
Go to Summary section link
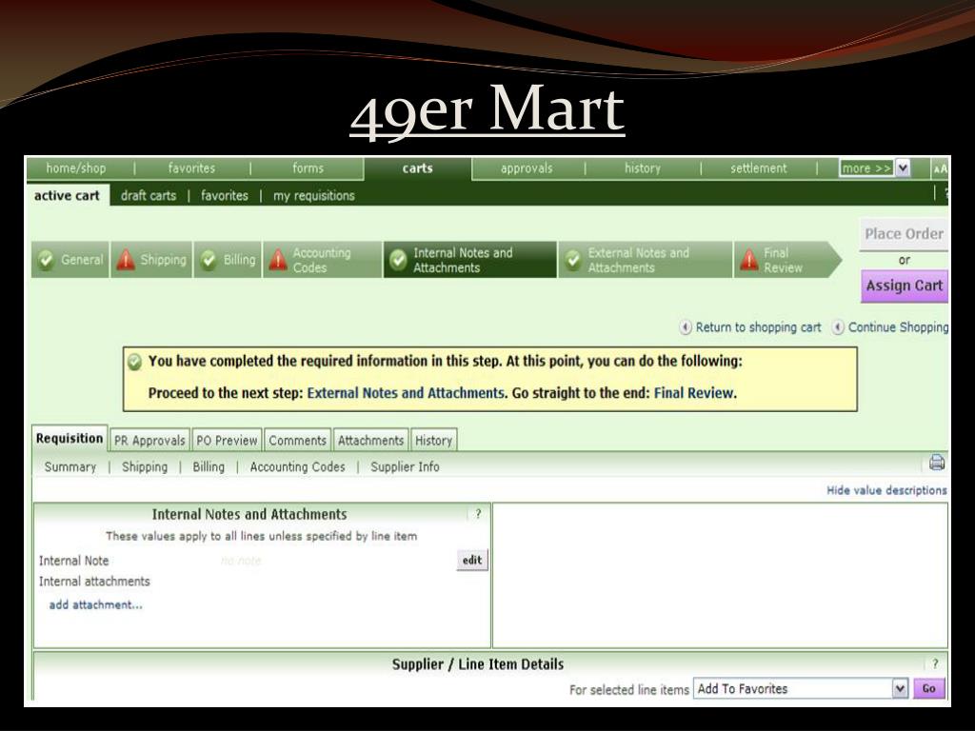click(70, 466)
